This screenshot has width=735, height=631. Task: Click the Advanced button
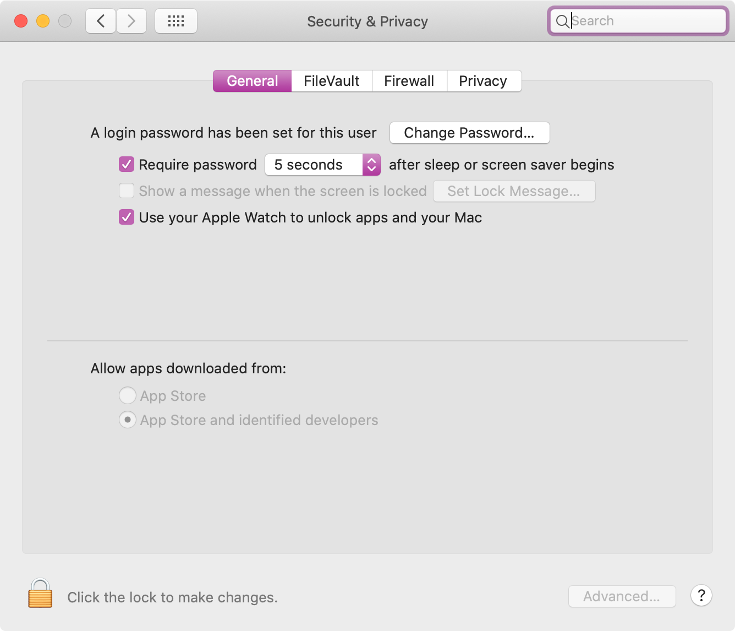tap(622, 596)
